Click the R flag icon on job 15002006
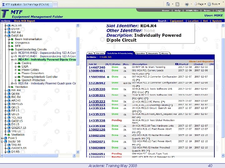225x168 pixels. coord(108,77)
